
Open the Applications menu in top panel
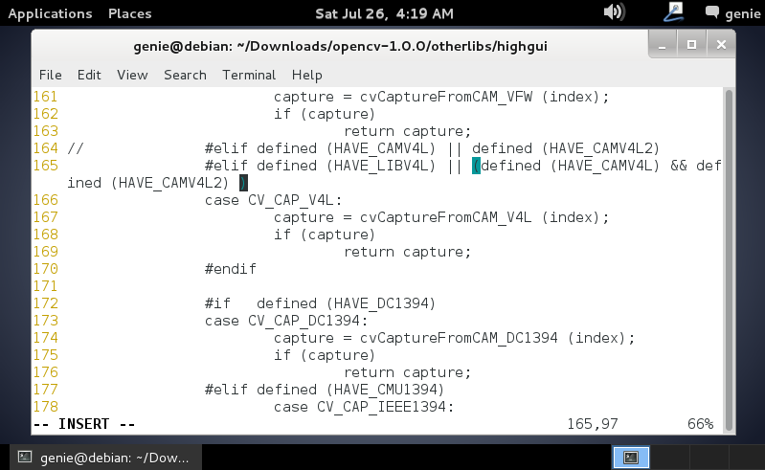(50, 13)
